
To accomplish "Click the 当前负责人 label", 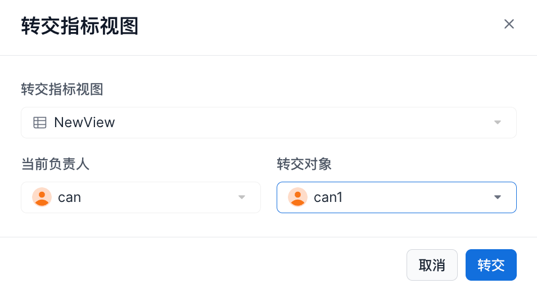I will click(55, 164).
